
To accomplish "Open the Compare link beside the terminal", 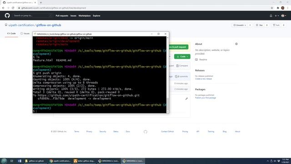I will point(182,66).
